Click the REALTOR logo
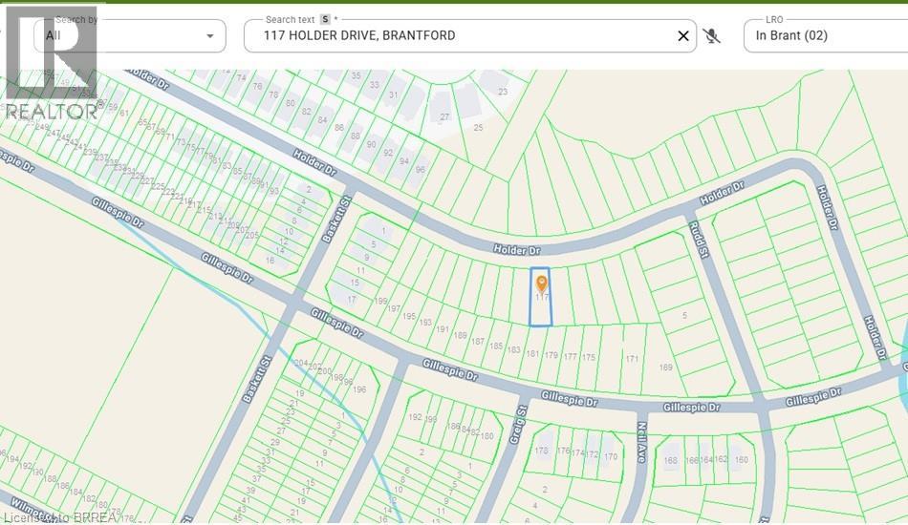Image resolution: width=908 pixels, height=525 pixels. [x=51, y=64]
